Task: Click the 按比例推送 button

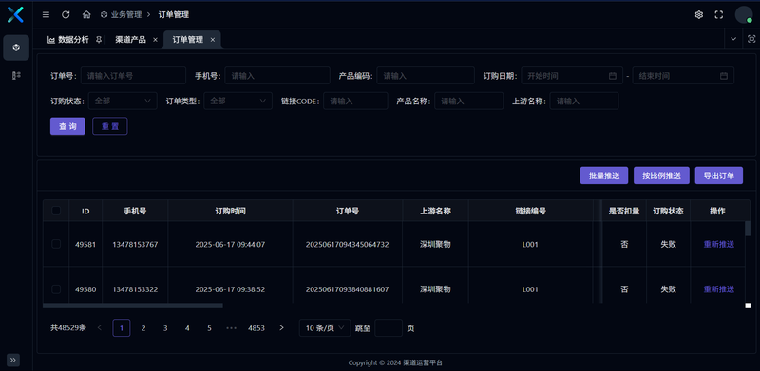Action: coord(661,176)
